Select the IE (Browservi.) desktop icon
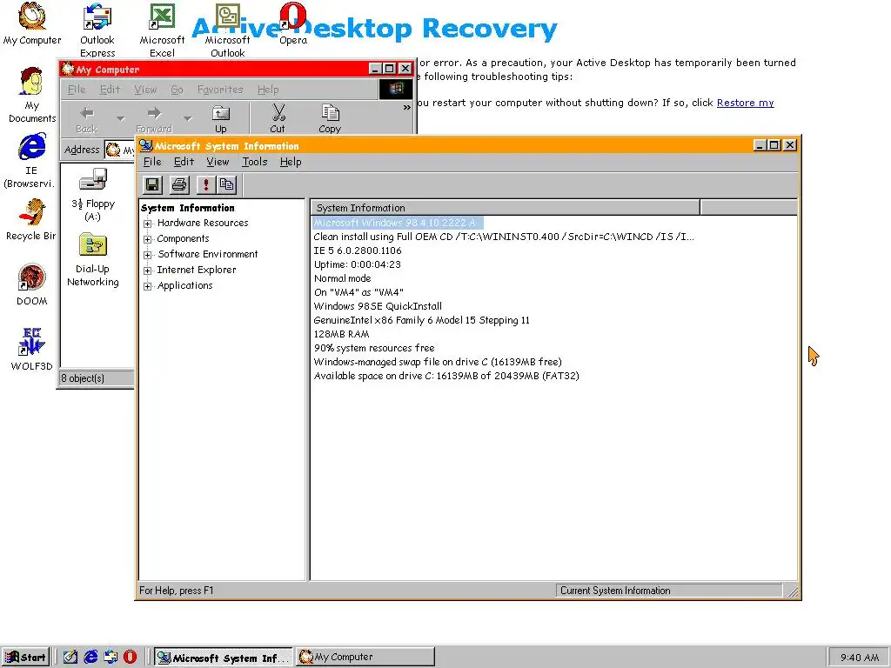This screenshot has height=668, width=891. (31, 161)
